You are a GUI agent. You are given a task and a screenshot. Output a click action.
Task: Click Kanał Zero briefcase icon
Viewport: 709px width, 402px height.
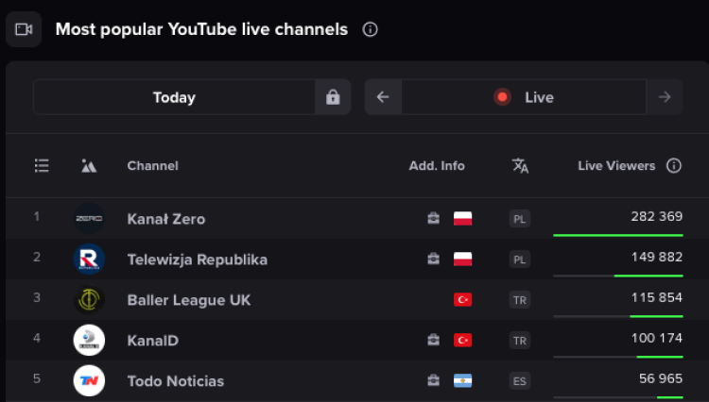pyautogui.click(x=433, y=218)
